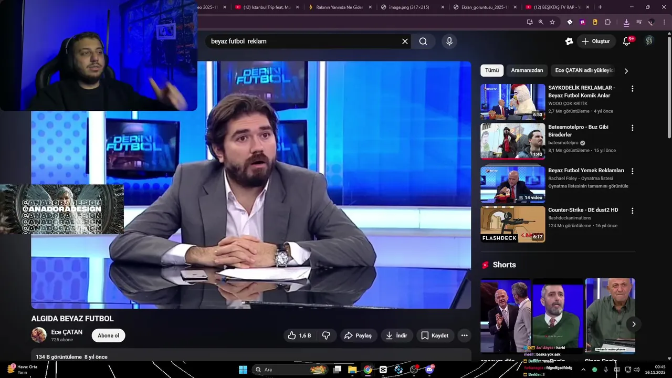Open the first Shorts video thumbnail

coord(505,316)
